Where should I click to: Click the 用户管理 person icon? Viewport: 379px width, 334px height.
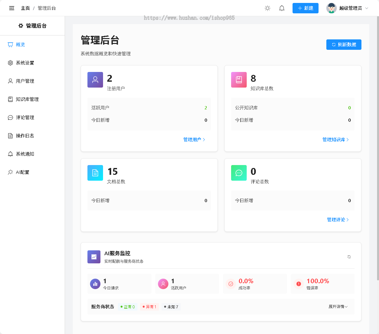coord(10,81)
